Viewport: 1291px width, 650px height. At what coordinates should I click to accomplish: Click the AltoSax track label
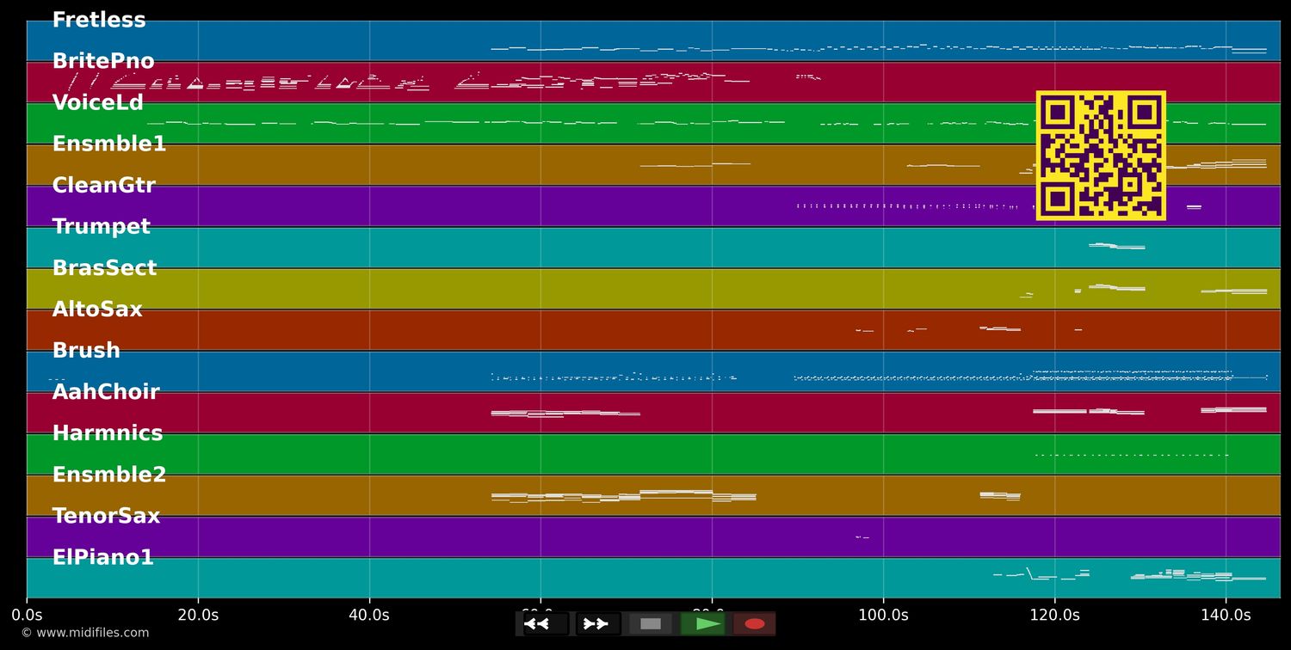click(x=97, y=310)
